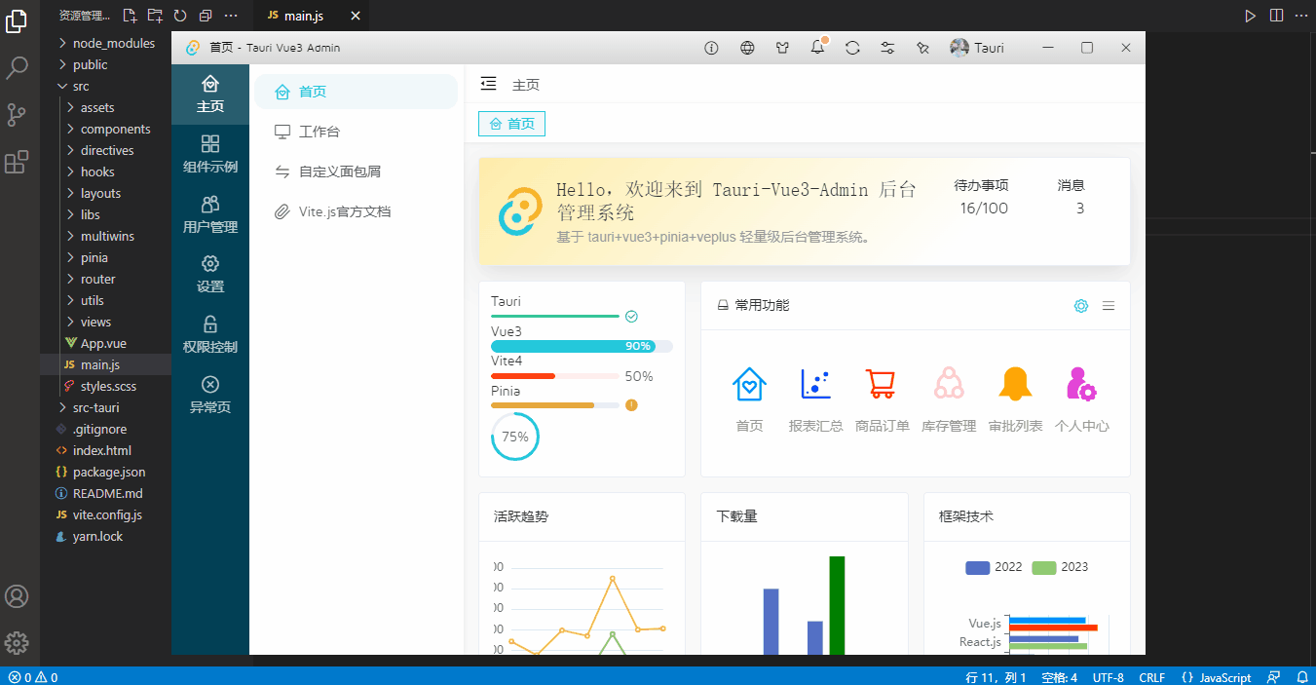The image size is (1316, 685).
Task: Toggle the sidebar with the collapse icon
Action: coord(488,84)
